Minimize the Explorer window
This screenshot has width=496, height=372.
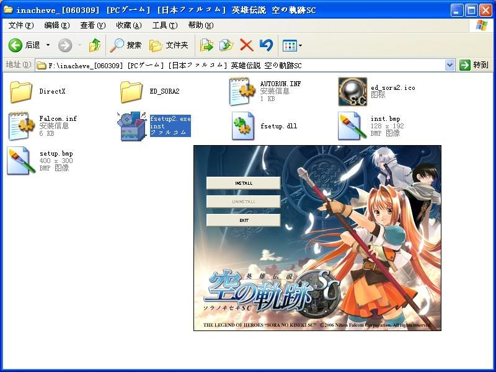pos(456,11)
